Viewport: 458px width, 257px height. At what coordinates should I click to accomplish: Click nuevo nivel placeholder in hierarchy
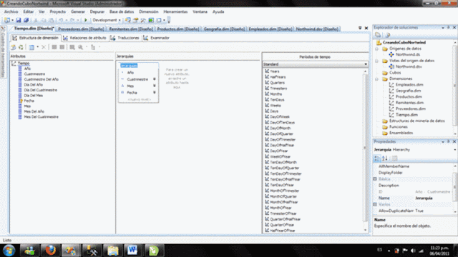(x=140, y=99)
